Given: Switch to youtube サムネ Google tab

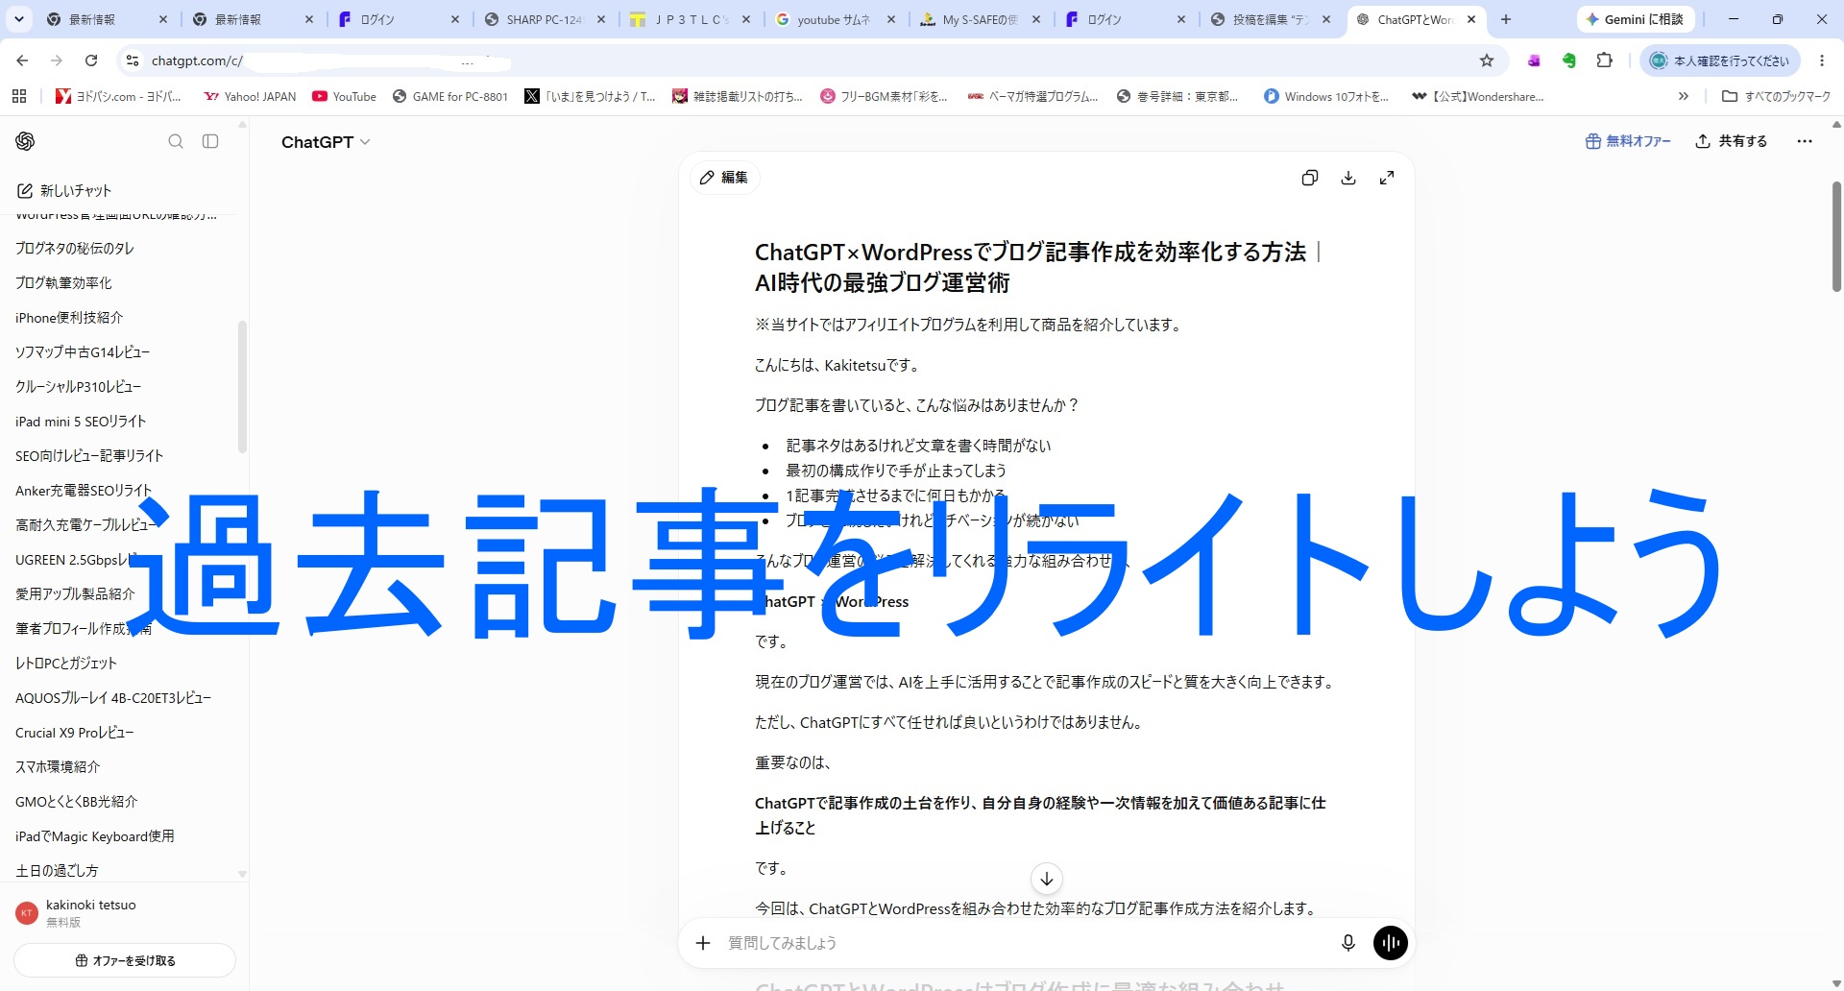Looking at the screenshot, I should [835, 19].
